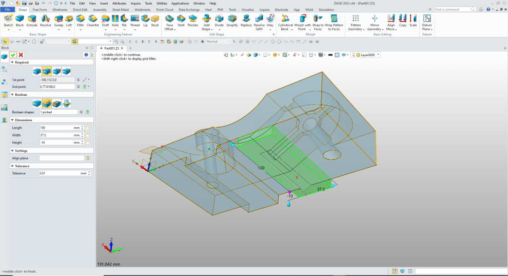Toggle the lock beside Length dimension
Screen dimensions: 508x276
click(x=88, y=128)
